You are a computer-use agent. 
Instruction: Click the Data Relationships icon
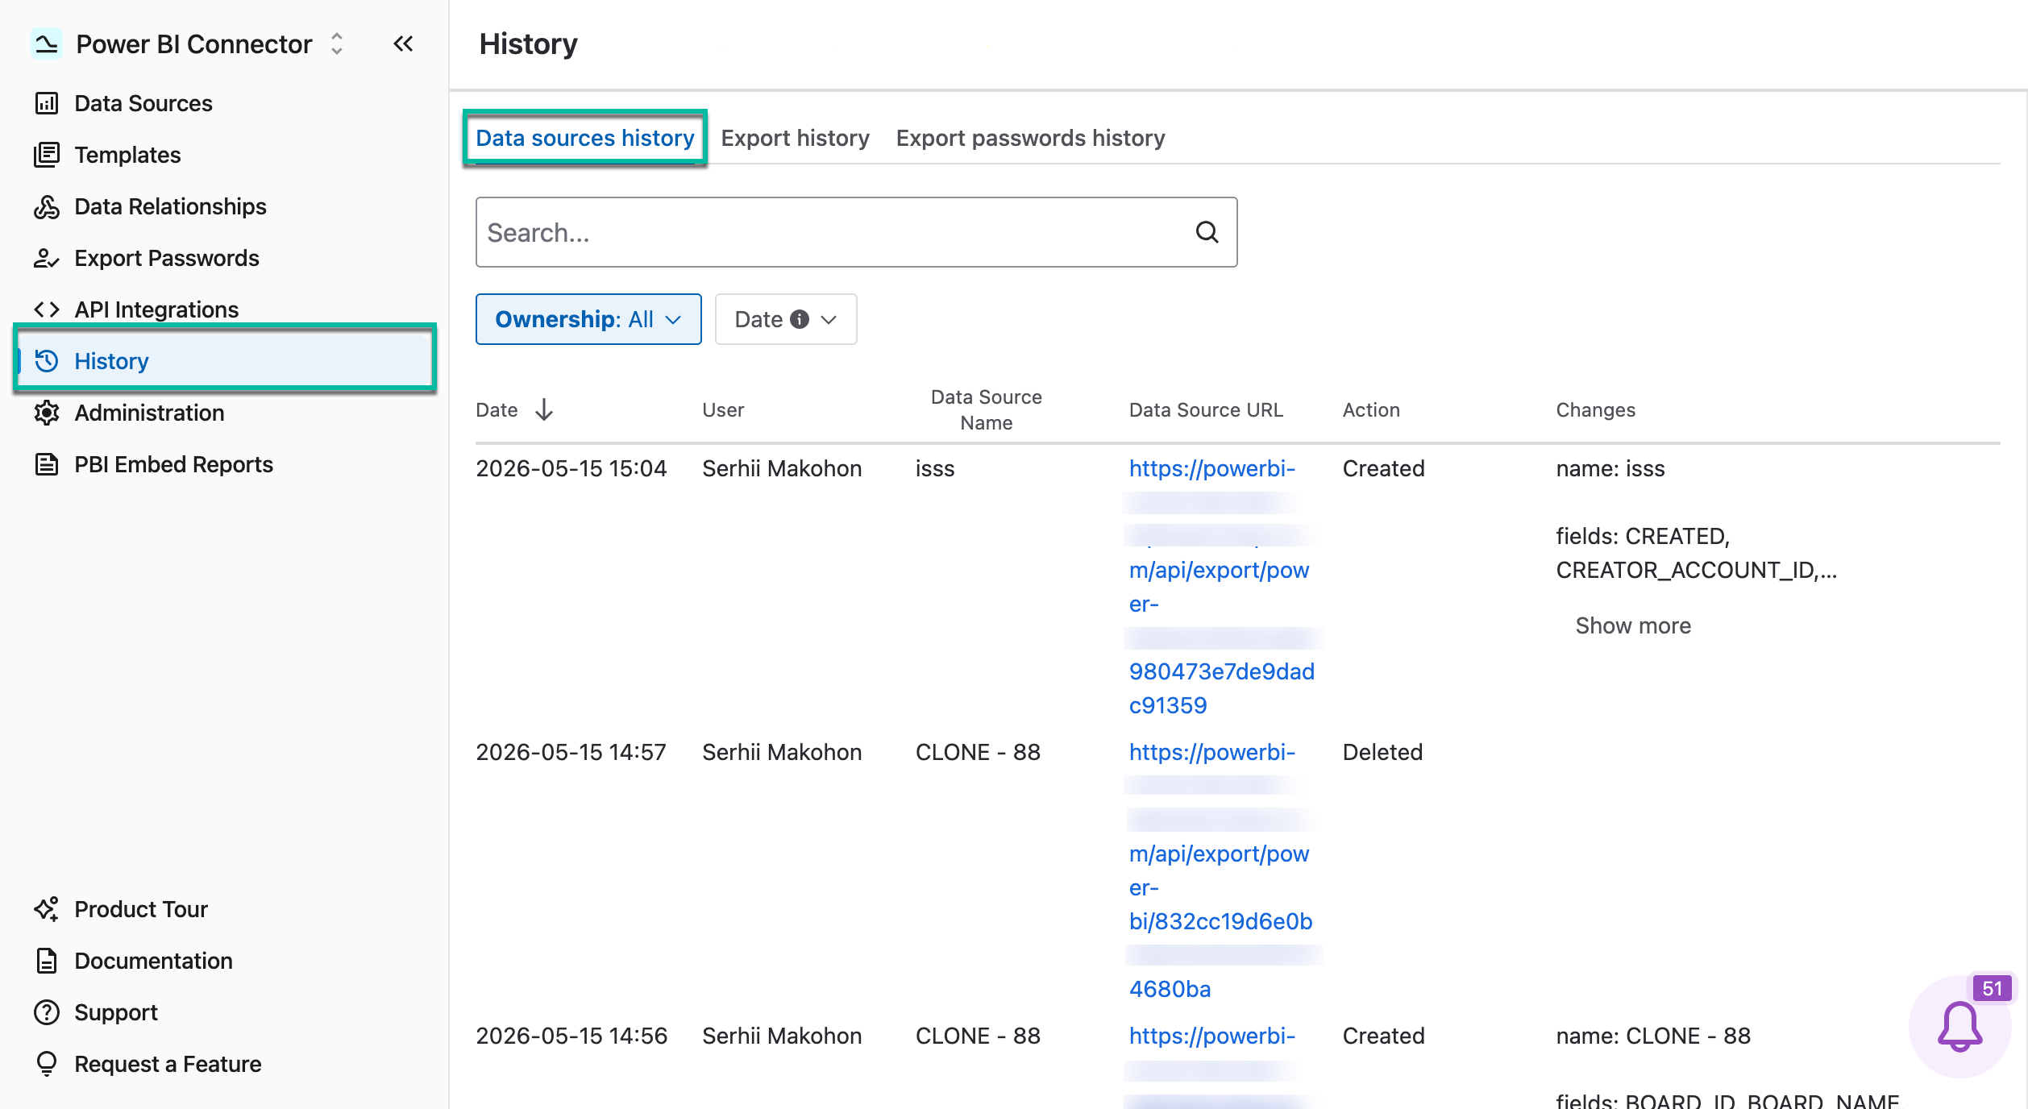[x=47, y=206]
